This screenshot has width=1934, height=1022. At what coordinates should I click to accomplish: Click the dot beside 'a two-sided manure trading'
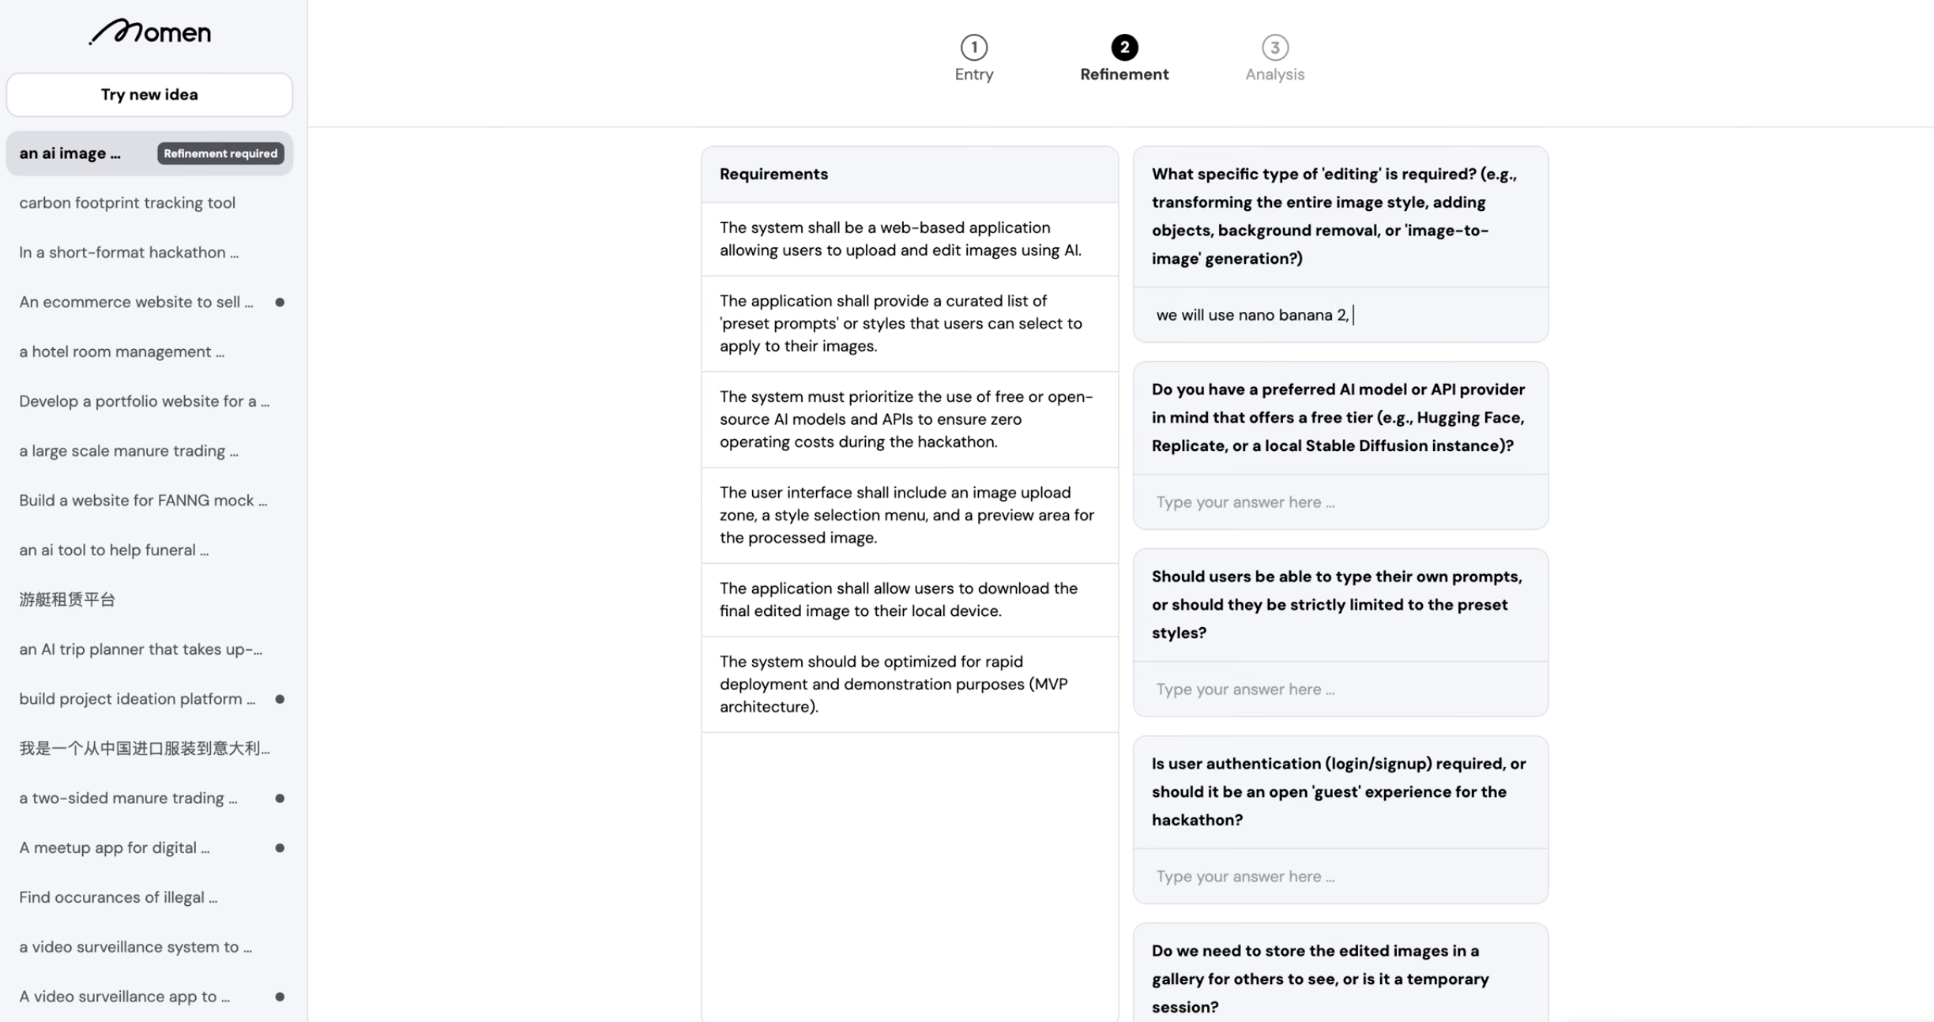(x=280, y=798)
